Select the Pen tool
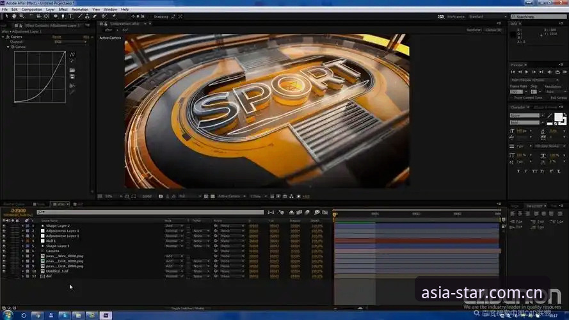Screen dimensions: 569x320 coord(63,17)
